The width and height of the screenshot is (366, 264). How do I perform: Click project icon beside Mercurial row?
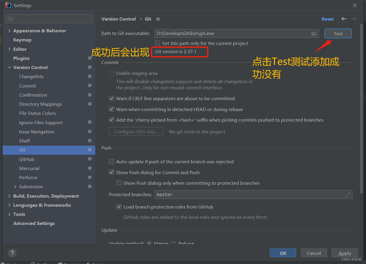tap(90, 168)
